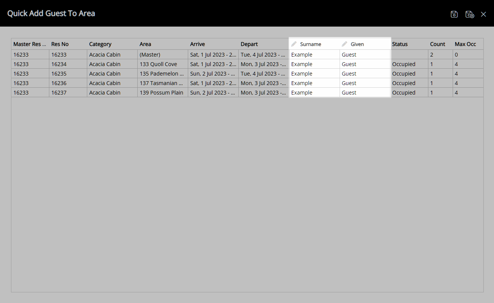
Task: Select Res No 16237 cell
Action: (x=68, y=93)
